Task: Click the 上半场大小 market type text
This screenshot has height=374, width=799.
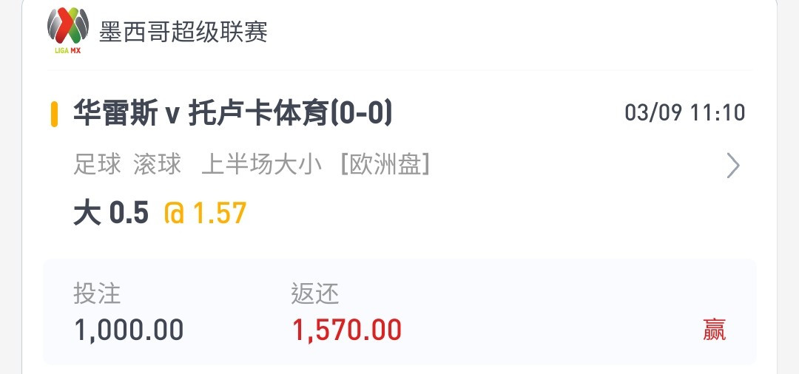Action: [x=261, y=165]
